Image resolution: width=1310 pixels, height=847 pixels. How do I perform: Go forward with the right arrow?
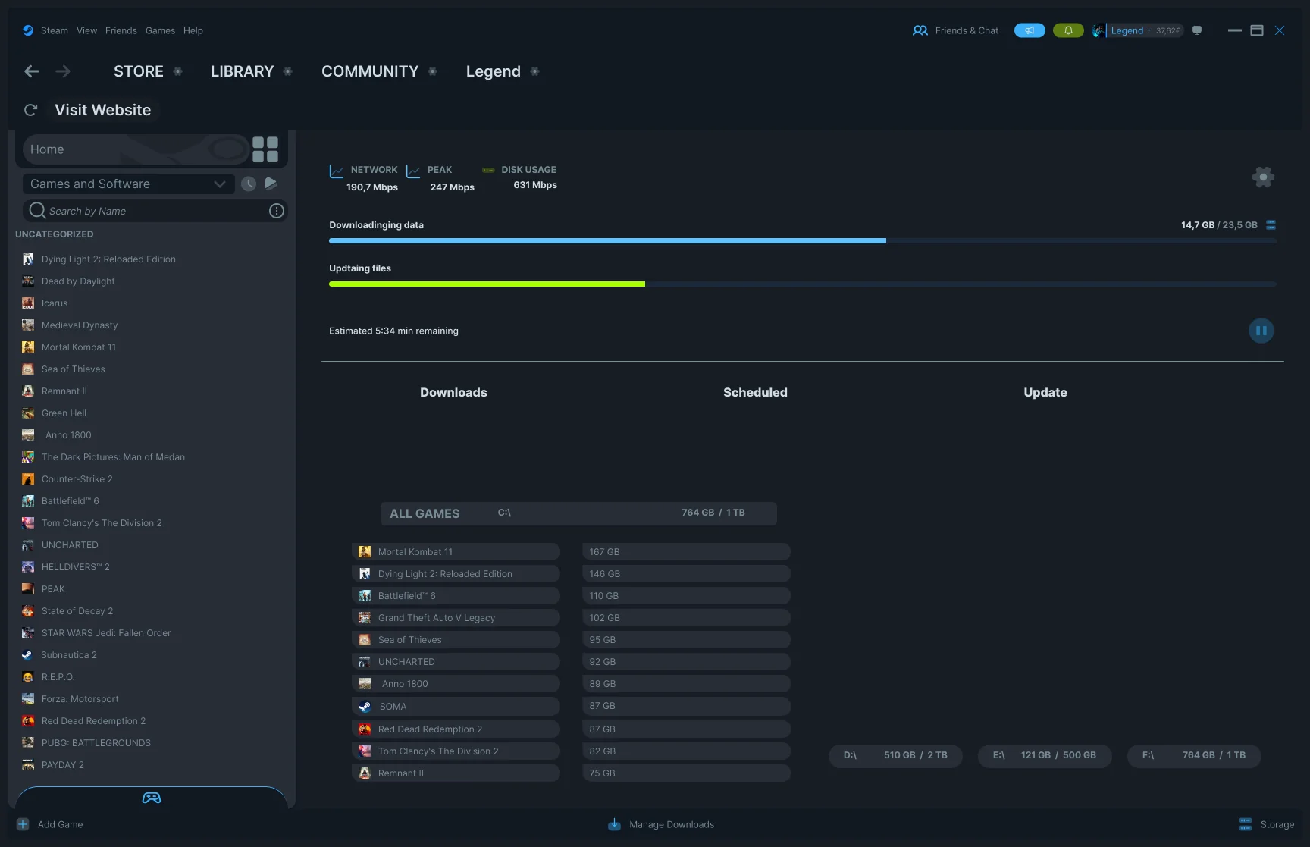pos(63,71)
